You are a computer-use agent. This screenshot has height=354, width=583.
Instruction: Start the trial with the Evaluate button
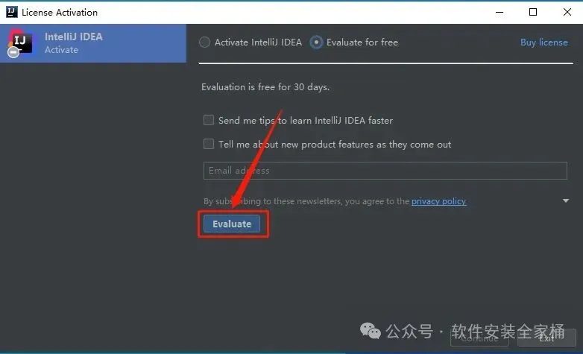(x=232, y=224)
